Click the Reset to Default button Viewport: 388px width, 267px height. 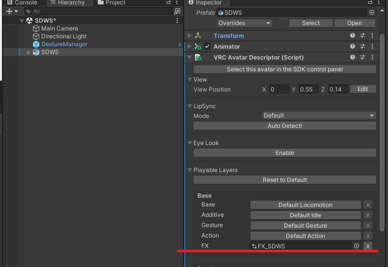coord(284,180)
